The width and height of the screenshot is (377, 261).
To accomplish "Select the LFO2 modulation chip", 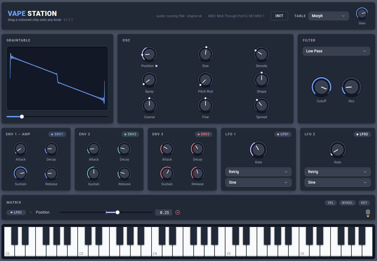I will point(362,134).
